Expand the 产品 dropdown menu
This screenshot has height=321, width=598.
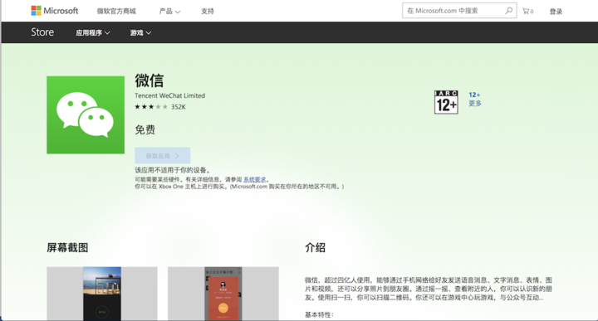(169, 11)
